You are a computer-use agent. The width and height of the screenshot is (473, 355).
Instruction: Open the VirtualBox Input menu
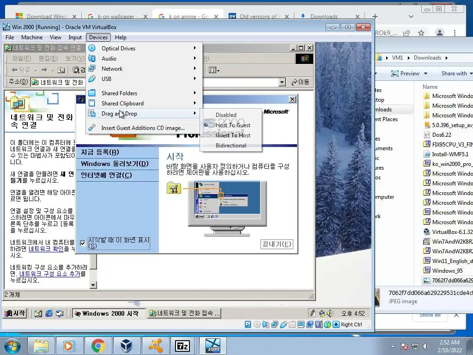tap(75, 37)
